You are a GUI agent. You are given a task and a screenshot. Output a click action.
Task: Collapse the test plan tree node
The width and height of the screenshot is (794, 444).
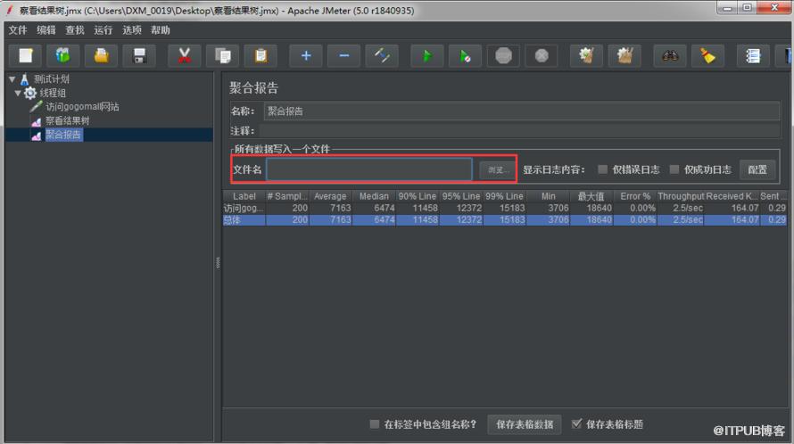(12, 79)
